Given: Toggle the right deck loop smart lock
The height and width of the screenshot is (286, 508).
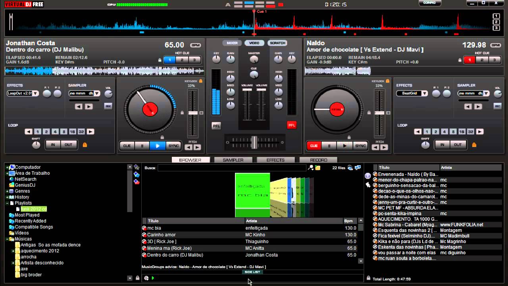Looking at the screenshot, I should [x=473, y=145].
